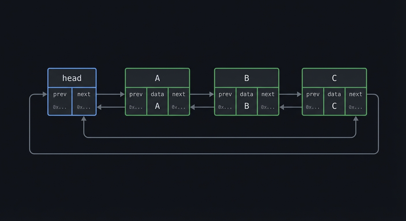Image resolution: width=406 pixels, height=221 pixels.
Task: Select the next field of node B
Action: coord(268,101)
